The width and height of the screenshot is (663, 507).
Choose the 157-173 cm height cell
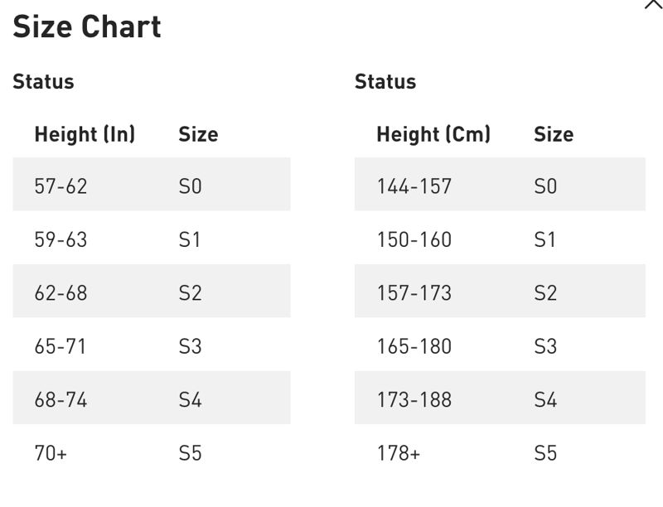[x=414, y=293]
